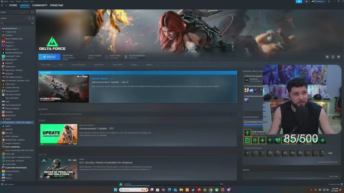Click the Hotel Owners achievement icon
This screenshot has width=344, height=193.
click(247, 133)
